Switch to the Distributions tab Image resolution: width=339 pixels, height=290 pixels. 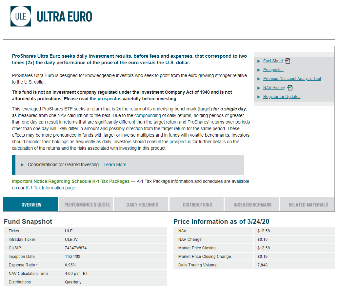coord(196,204)
